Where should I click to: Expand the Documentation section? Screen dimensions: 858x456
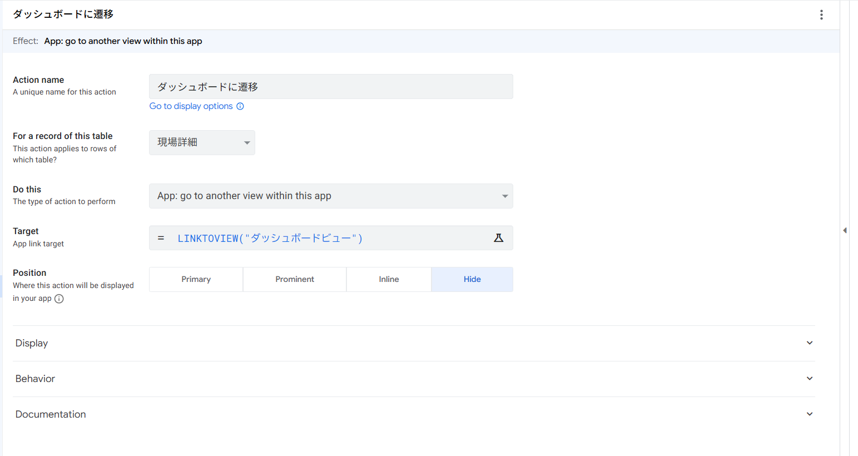coord(414,414)
